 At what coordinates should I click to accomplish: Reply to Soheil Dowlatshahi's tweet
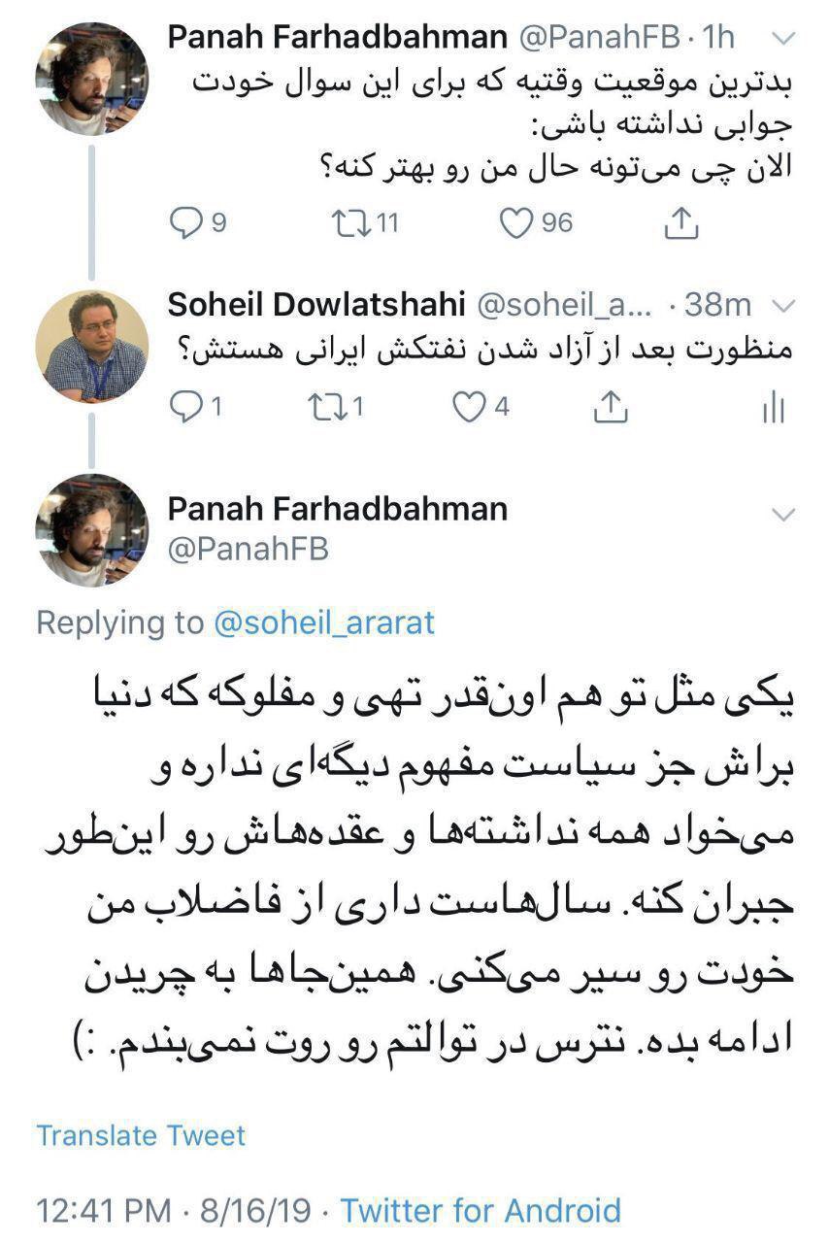tap(184, 408)
